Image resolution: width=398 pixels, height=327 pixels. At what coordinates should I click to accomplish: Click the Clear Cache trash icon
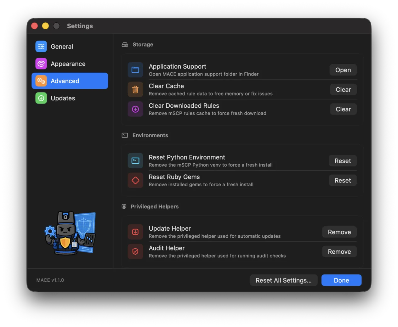coord(135,90)
